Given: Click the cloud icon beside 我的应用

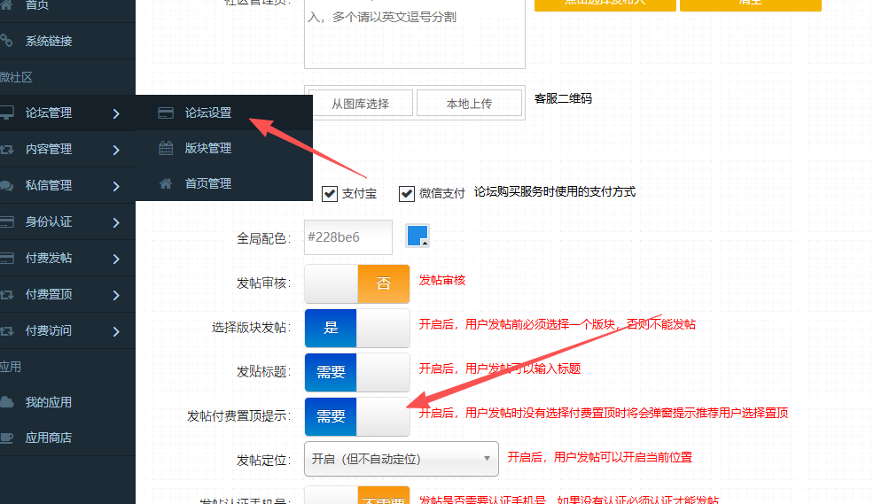Looking at the screenshot, I should point(7,402).
